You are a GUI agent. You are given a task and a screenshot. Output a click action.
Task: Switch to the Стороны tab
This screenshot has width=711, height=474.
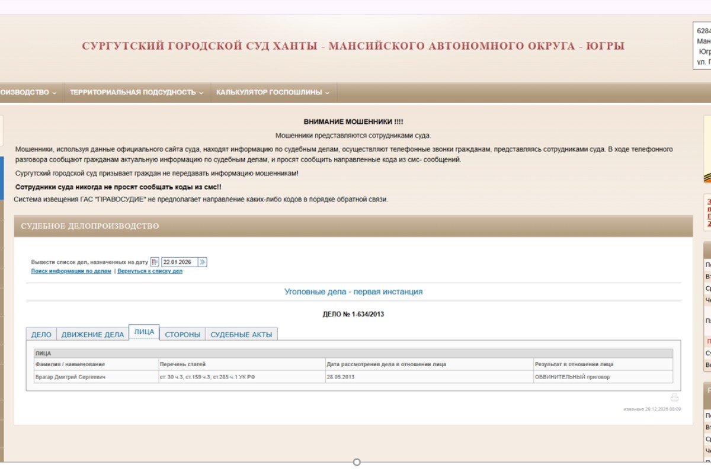182,335
